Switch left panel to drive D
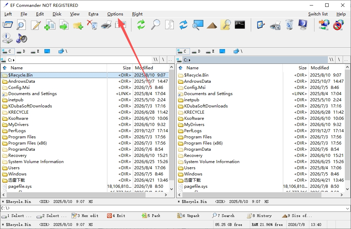The height and width of the screenshot is (229, 351). pyautogui.click(x=21, y=51)
